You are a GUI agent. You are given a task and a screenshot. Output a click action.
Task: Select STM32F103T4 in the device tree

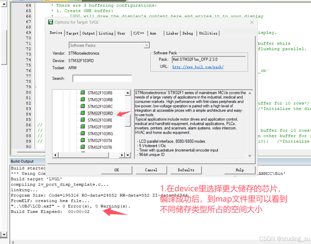point(100,140)
